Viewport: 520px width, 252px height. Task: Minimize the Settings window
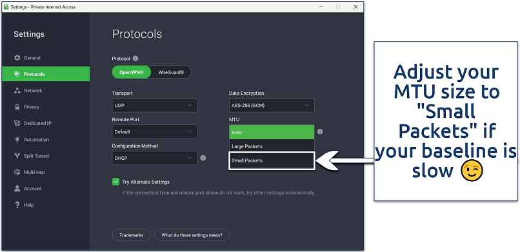click(x=321, y=6)
